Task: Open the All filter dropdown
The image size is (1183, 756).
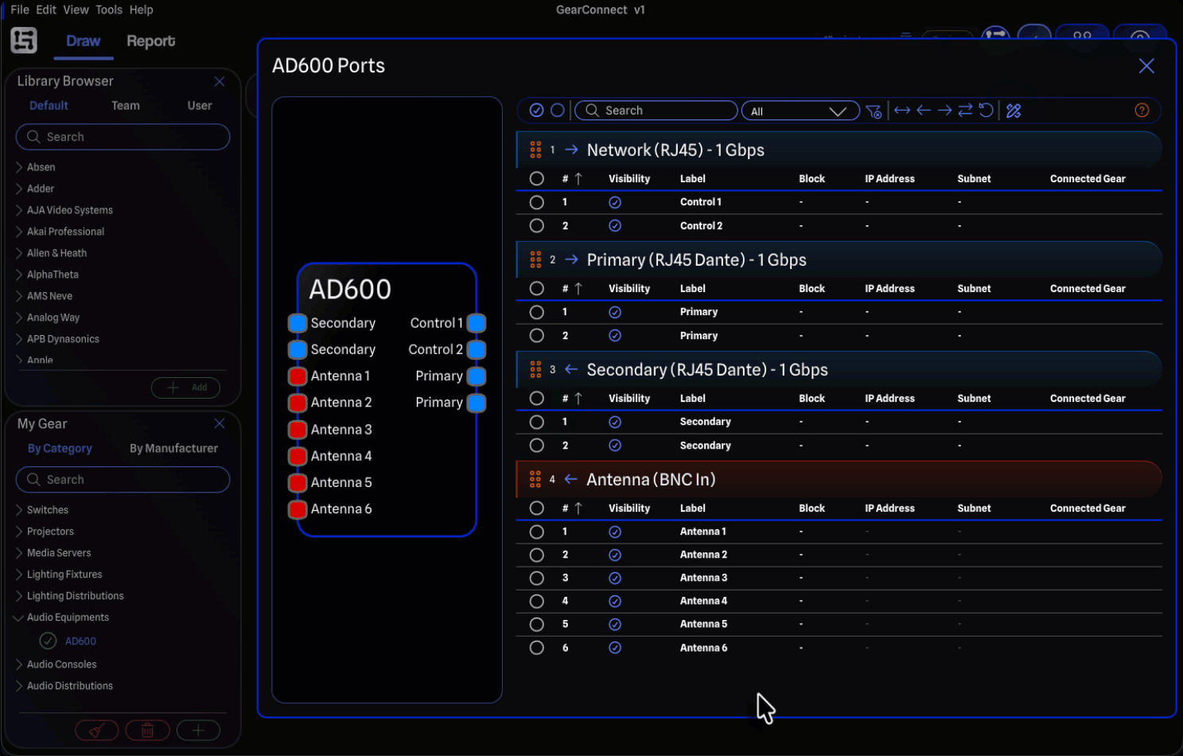Action: click(x=800, y=111)
